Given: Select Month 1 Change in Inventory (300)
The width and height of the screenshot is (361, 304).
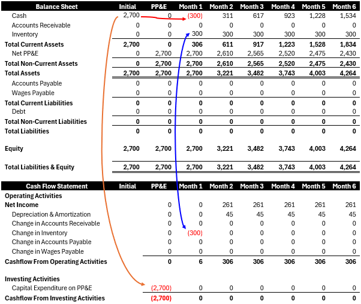Looking at the screenshot, I should pos(195,233).
